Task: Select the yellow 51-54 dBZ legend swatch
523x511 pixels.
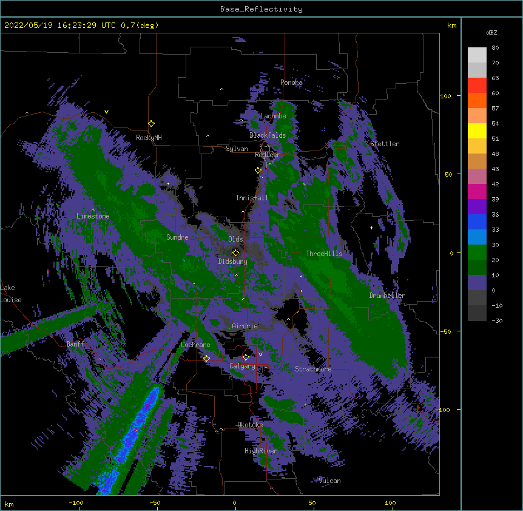Action: 477,130
